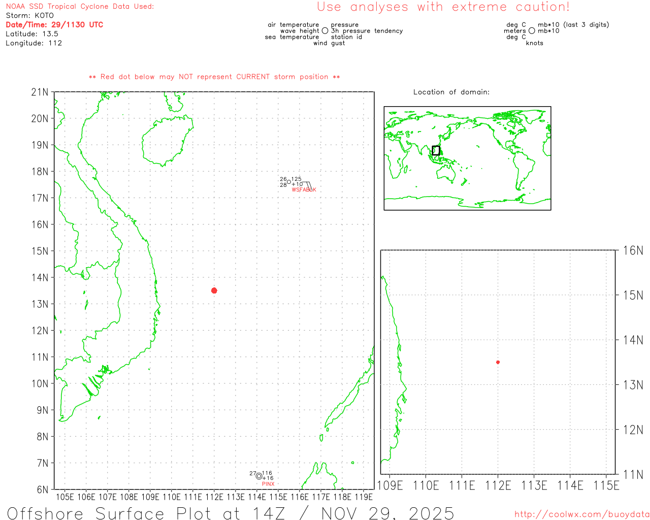Click the 'Offshore Surface Plot at 14Z' title
The height and width of the screenshot is (520, 650).
point(230,513)
